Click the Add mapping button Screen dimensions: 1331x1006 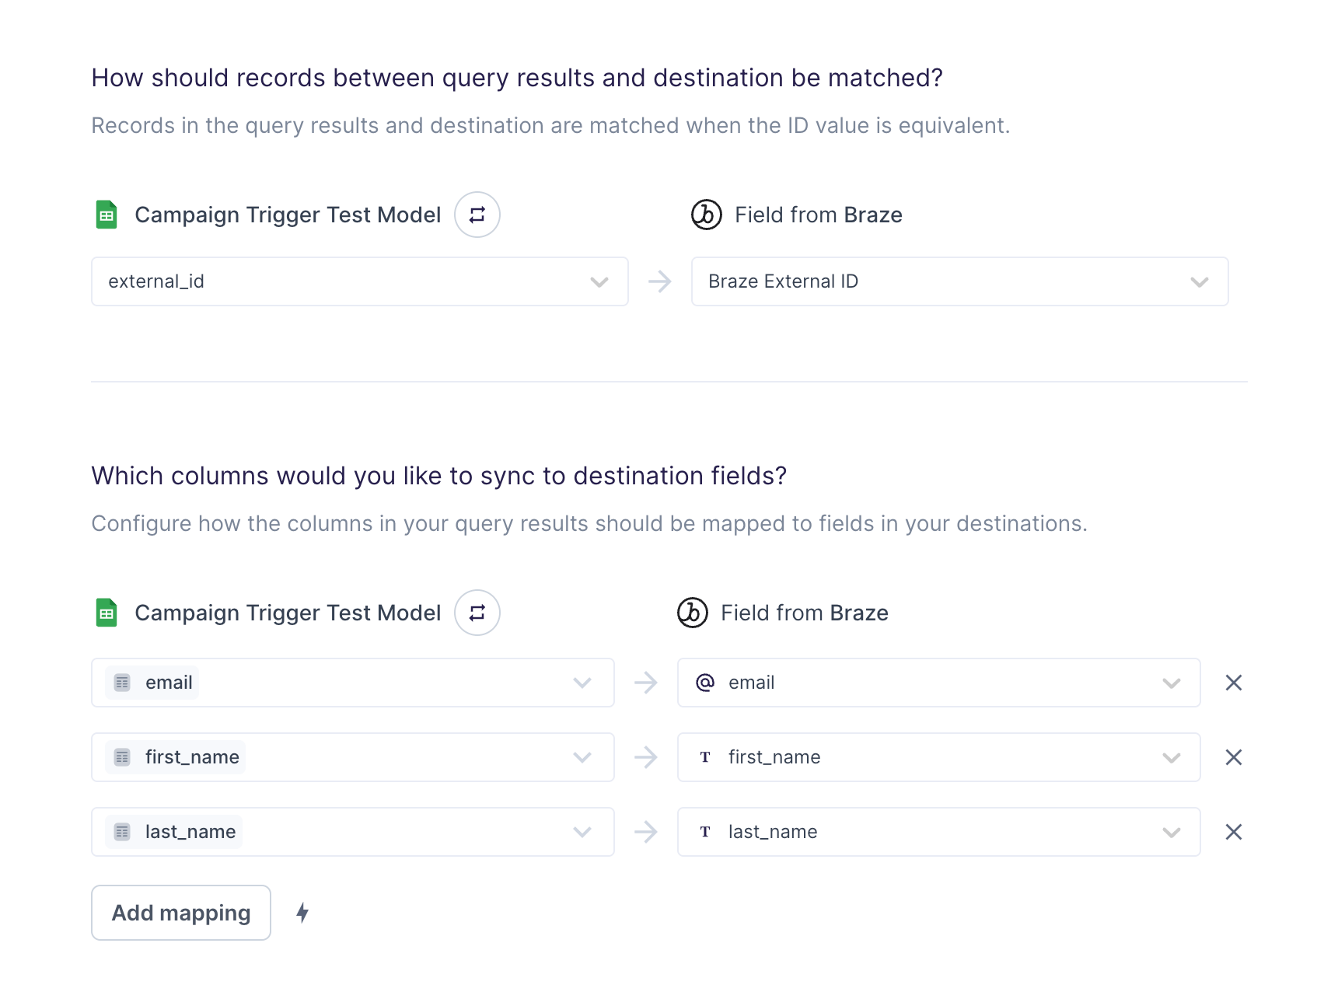point(181,913)
